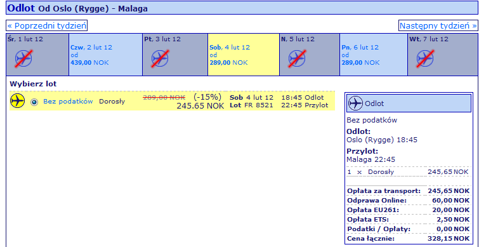Click the no-flight icon on N, 5 lut 12
Screen dimensions: 479x247
(297, 58)
